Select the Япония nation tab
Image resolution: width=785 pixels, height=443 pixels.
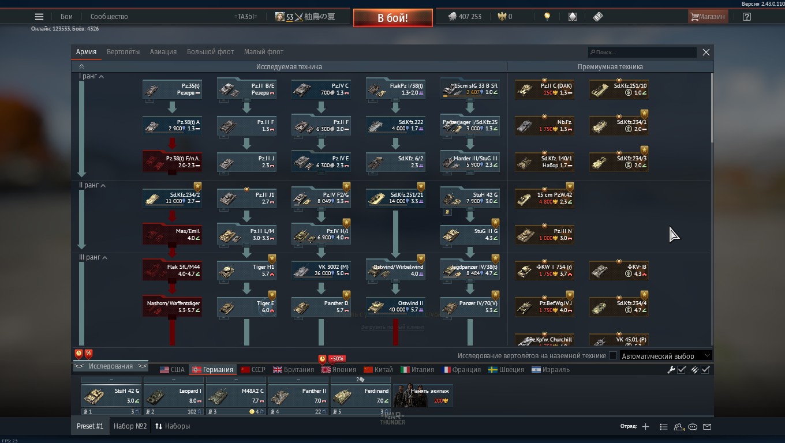[x=339, y=370]
